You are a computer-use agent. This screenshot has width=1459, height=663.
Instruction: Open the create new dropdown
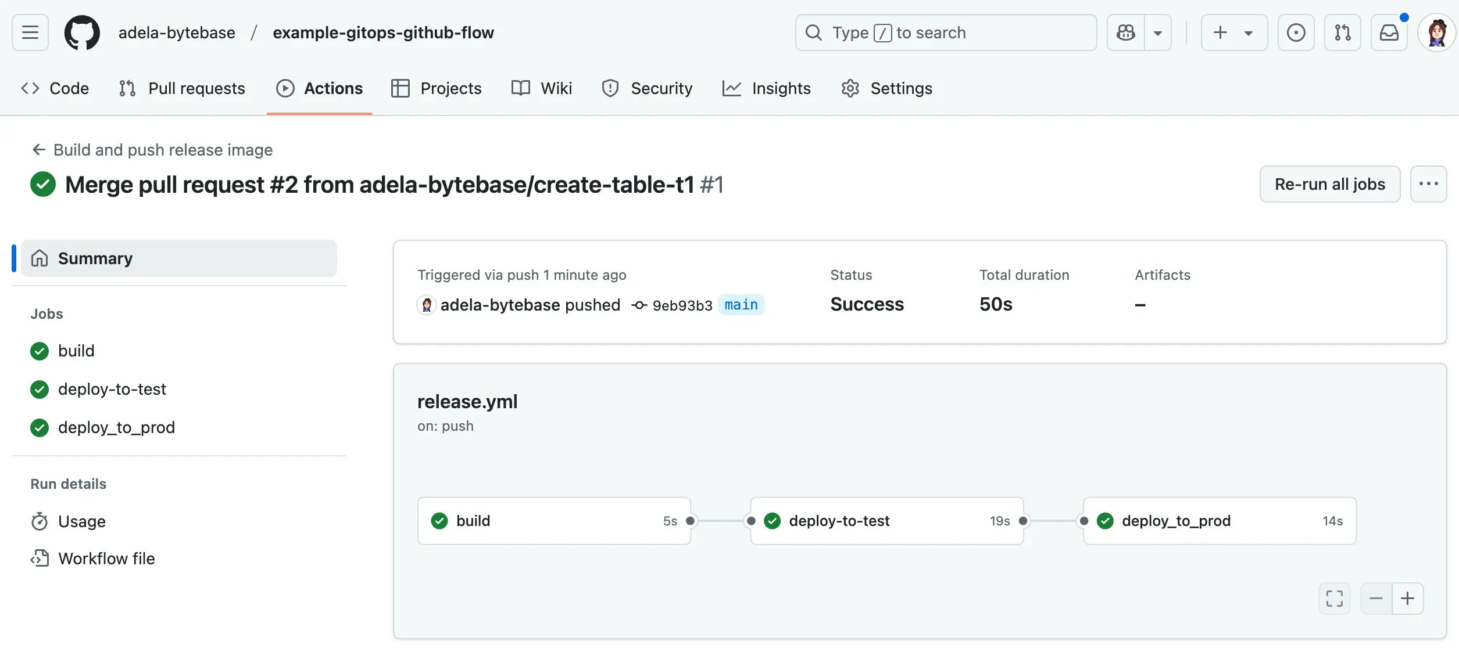[x=1233, y=33]
